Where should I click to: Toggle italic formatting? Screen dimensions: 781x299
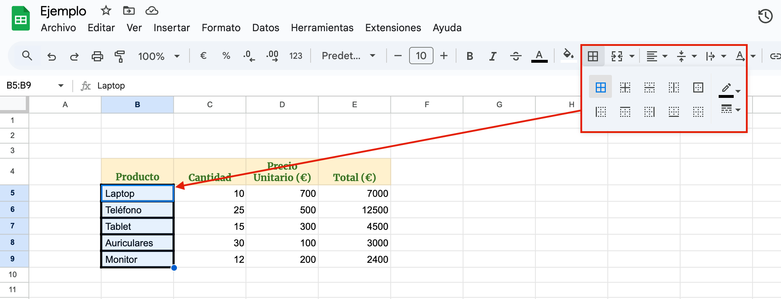pos(493,56)
